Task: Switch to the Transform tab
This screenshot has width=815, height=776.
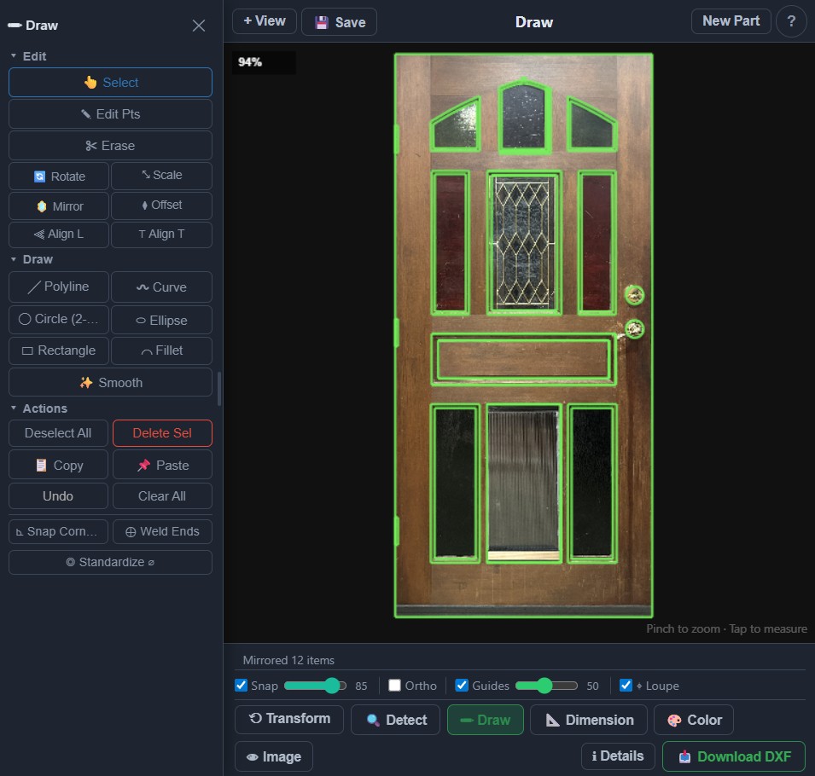Action: pos(288,719)
